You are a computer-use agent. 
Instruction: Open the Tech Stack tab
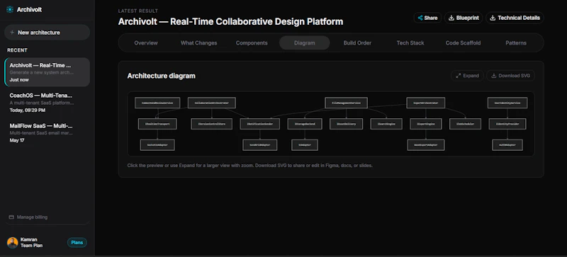410,42
